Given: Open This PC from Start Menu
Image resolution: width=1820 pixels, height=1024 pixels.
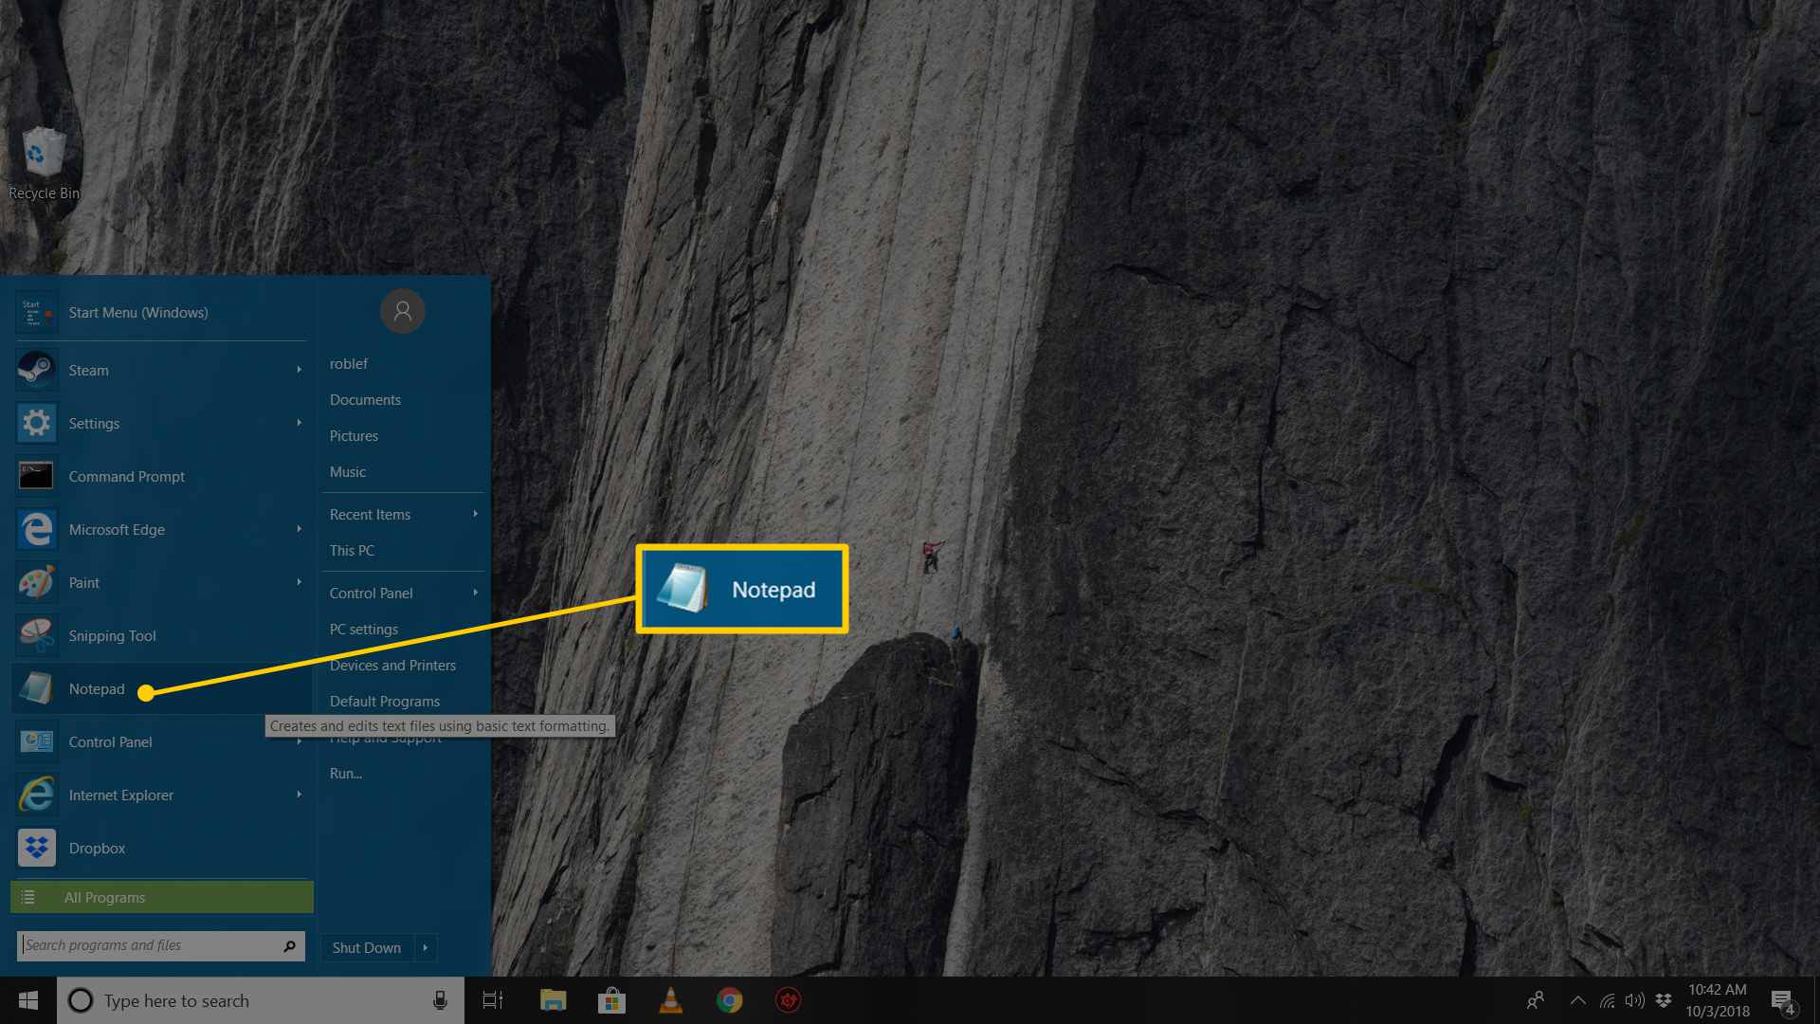Looking at the screenshot, I should click(354, 550).
